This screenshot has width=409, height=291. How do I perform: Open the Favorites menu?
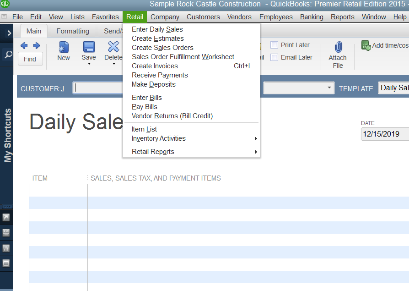(105, 17)
